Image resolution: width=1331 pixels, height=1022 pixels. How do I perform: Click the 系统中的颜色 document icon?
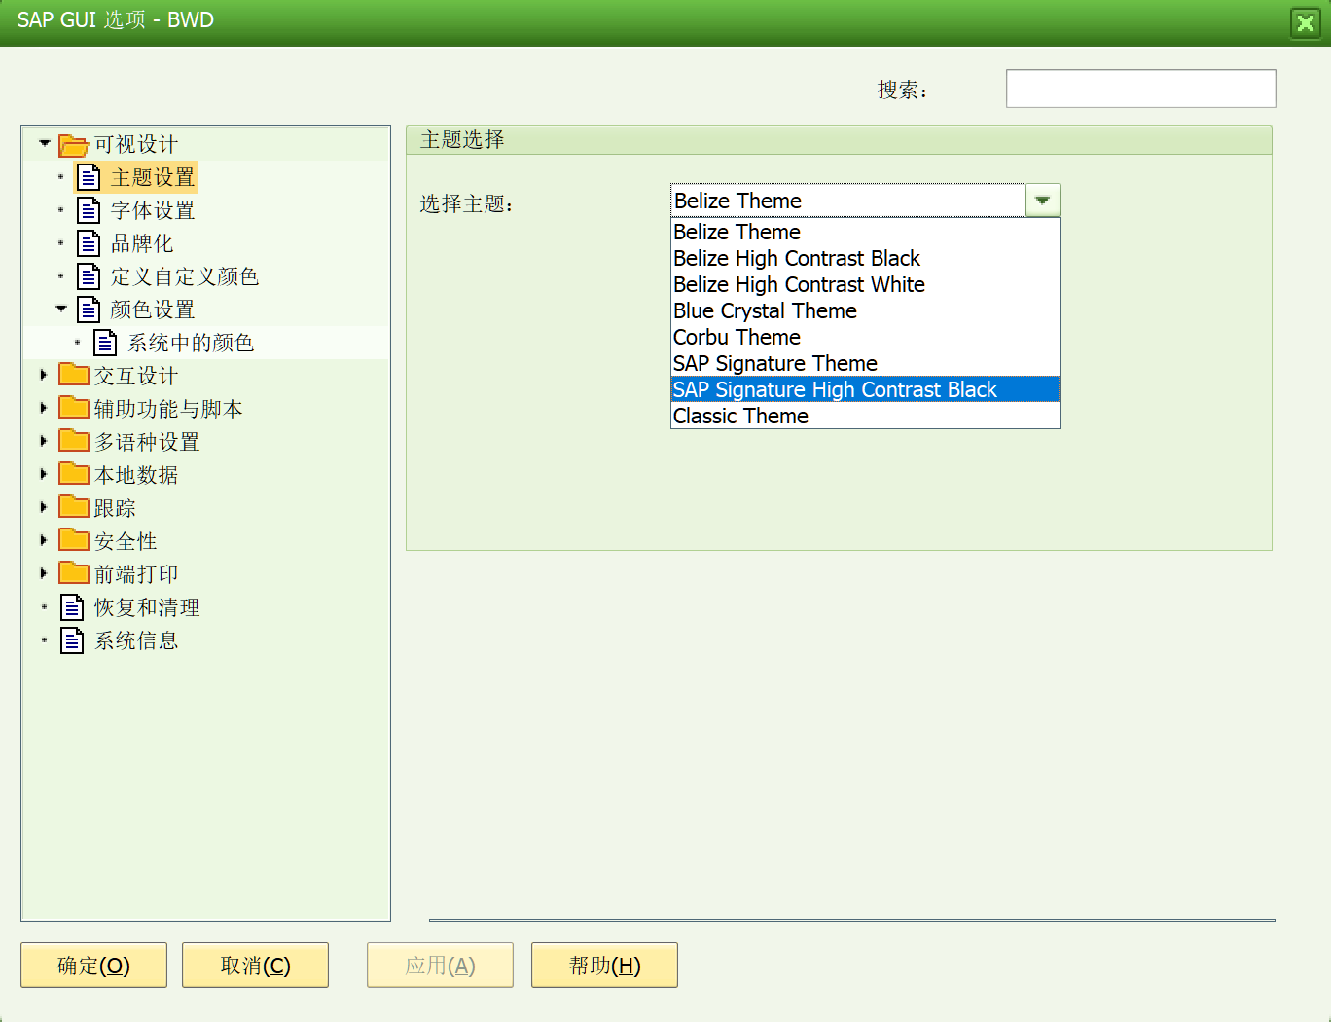tap(104, 342)
